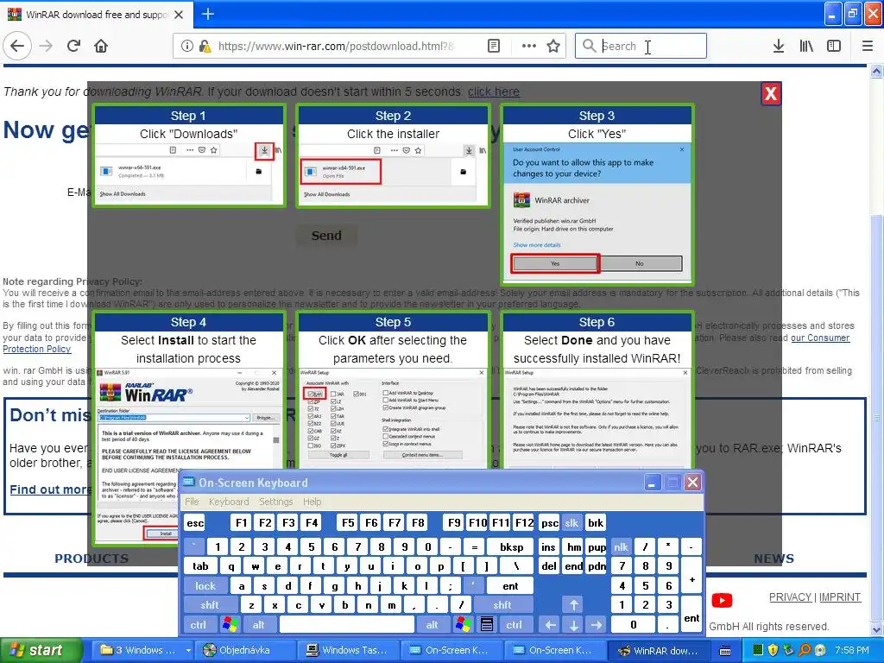The height and width of the screenshot is (663, 884).
Task: Open the Firefox downloads arrow icon
Action: [x=778, y=47]
